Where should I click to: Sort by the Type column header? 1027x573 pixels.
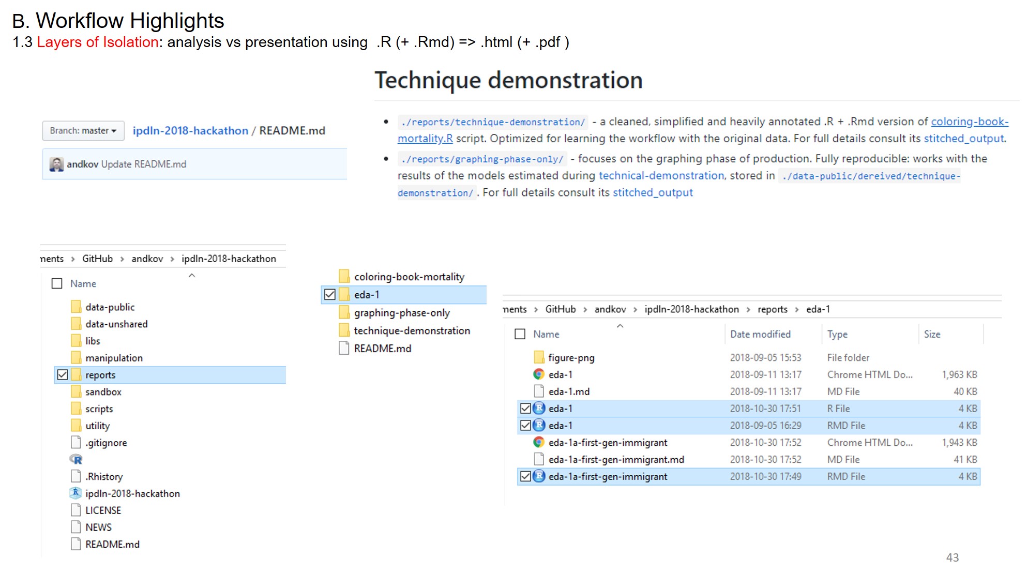click(837, 334)
